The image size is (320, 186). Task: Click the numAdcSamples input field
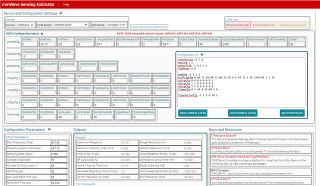(x=209, y=44)
